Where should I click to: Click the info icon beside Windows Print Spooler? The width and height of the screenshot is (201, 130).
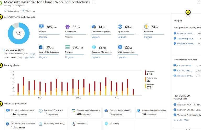coord(175,115)
